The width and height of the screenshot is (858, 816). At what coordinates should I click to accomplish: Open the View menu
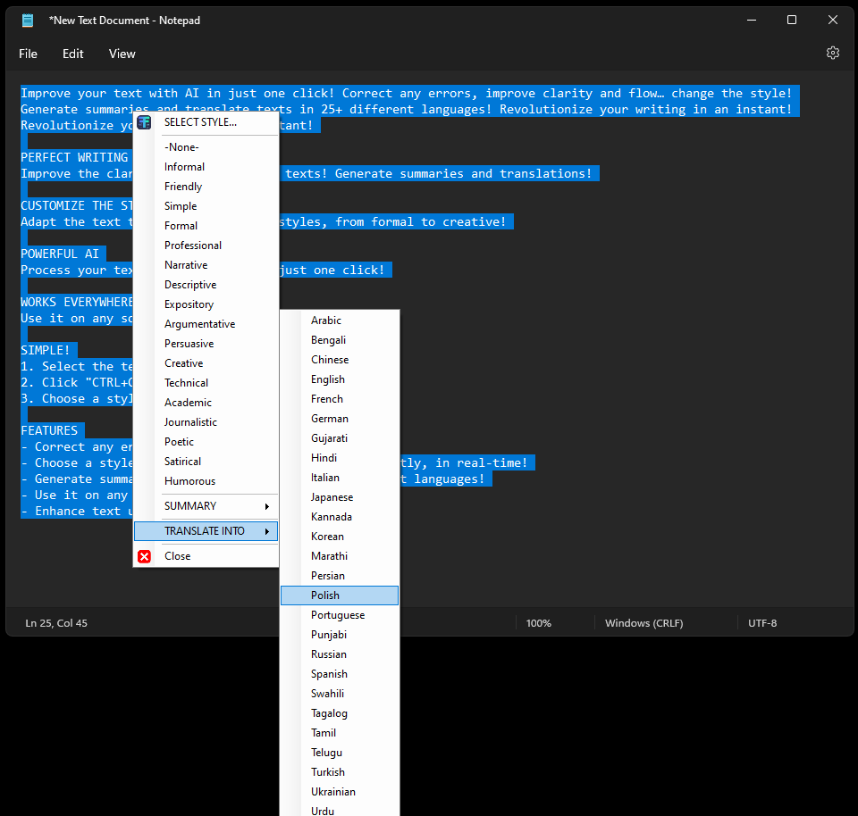pos(122,54)
